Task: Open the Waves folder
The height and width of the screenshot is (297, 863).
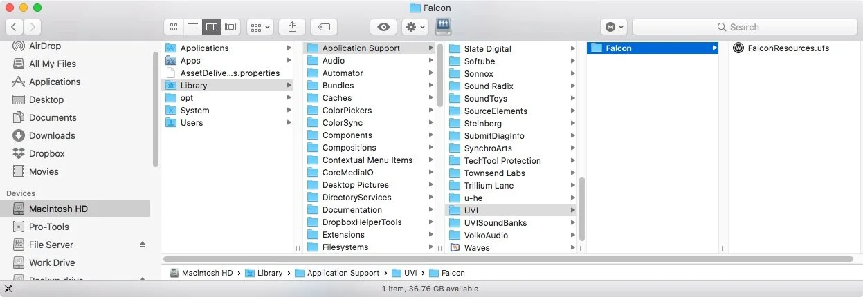Action: point(476,247)
